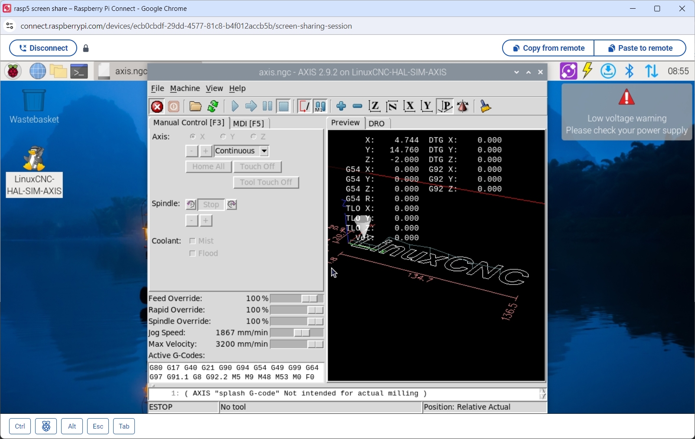Pause program execution in the AXIS toolbar
The image size is (695, 439).
point(268,106)
